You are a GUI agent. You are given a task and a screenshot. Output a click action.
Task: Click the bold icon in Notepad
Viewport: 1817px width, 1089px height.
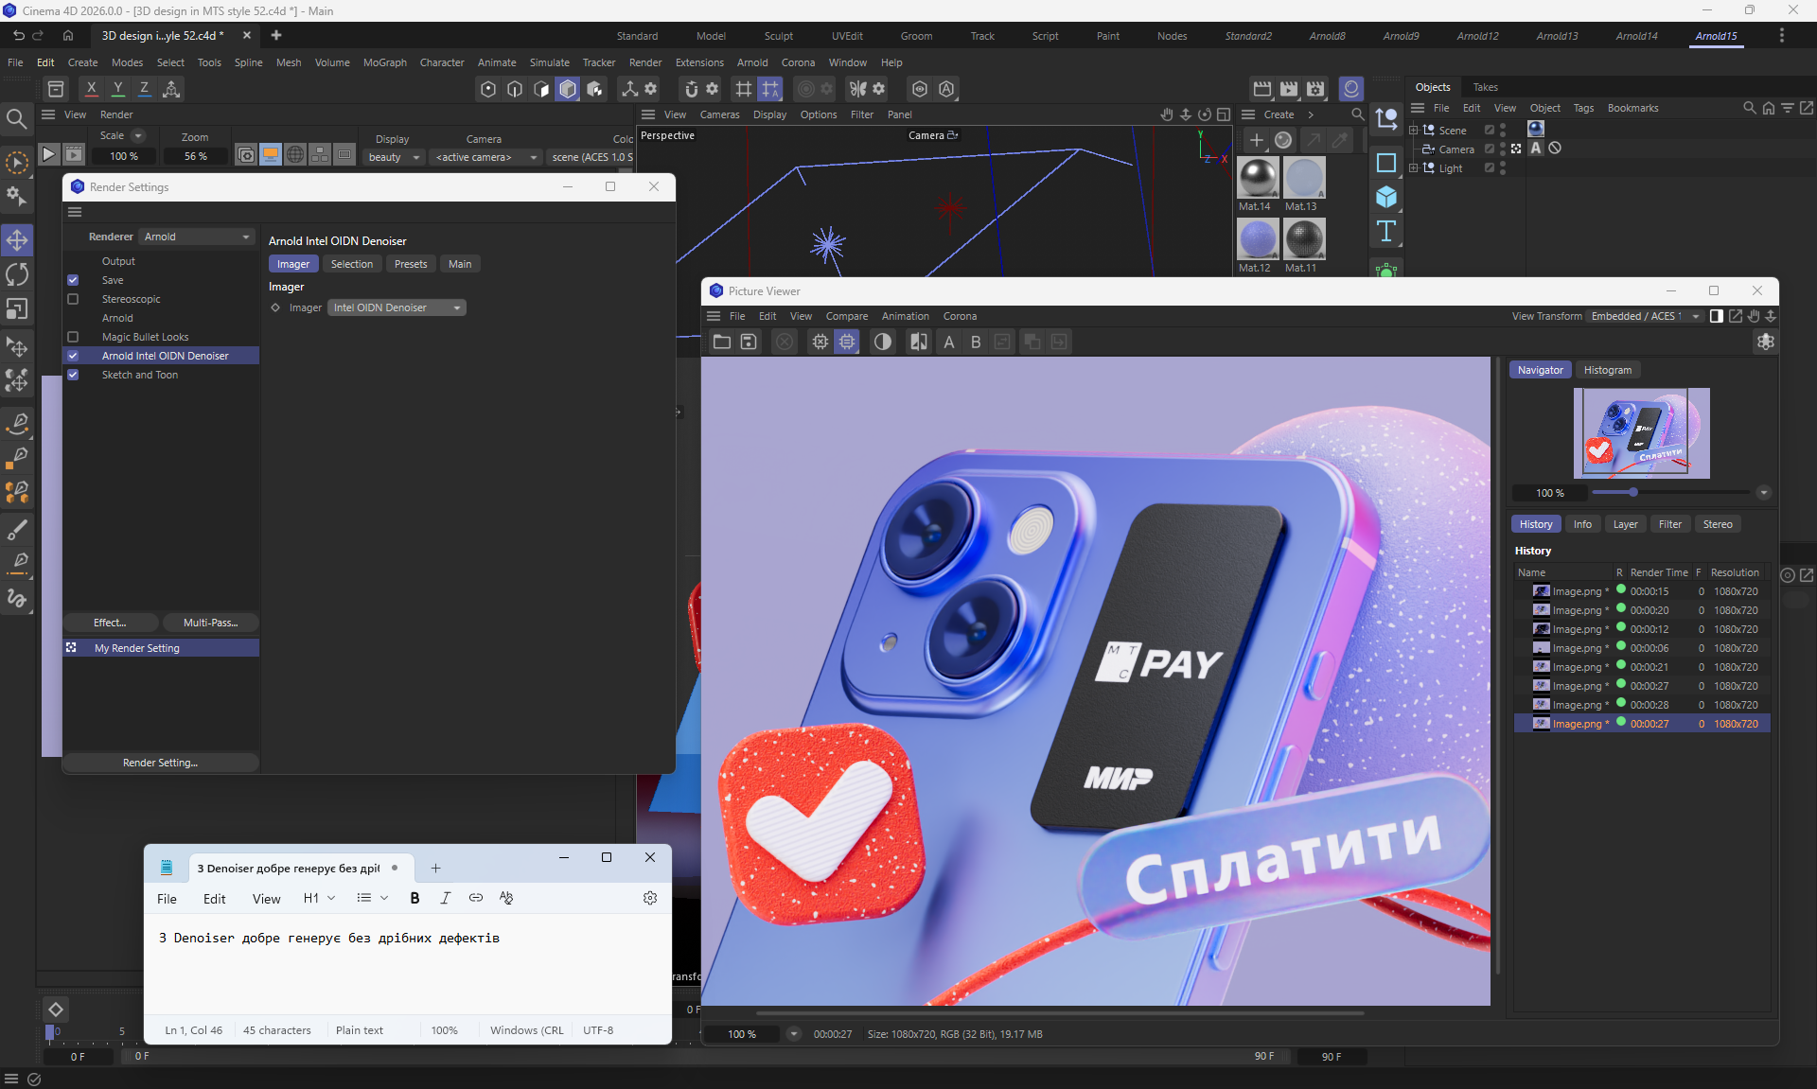point(415,898)
